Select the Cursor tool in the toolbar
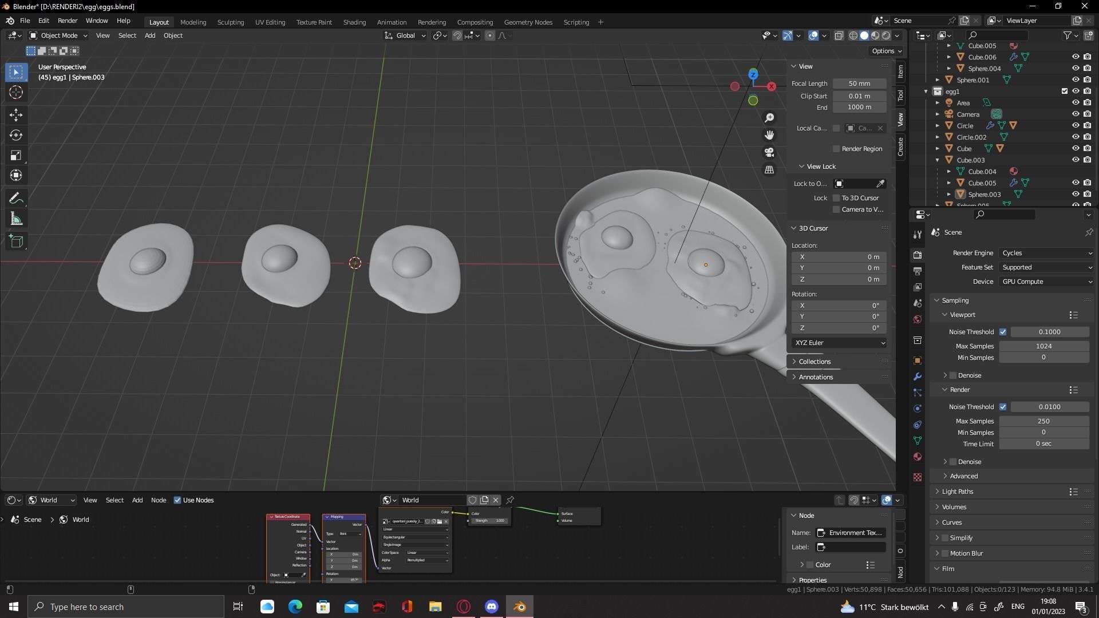 [x=16, y=92]
